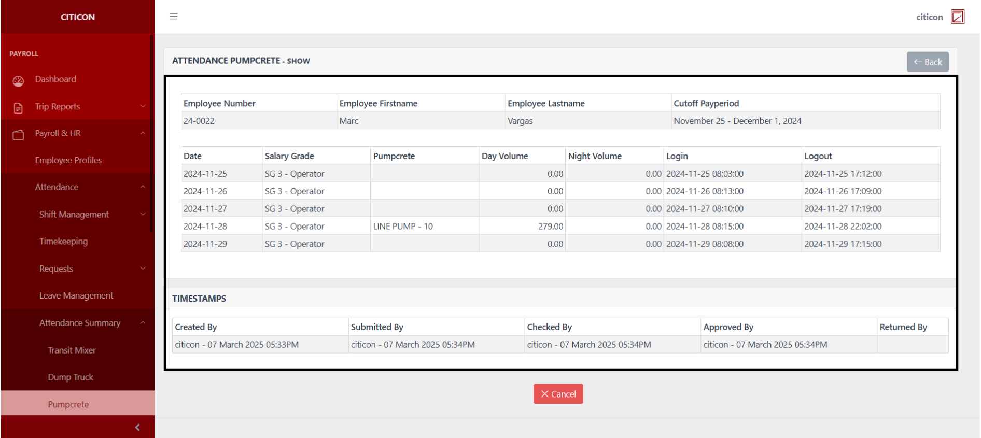Collapse the Attendance submenu chevron
Image resolution: width=981 pixels, height=438 pixels.
[x=143, y=187]
